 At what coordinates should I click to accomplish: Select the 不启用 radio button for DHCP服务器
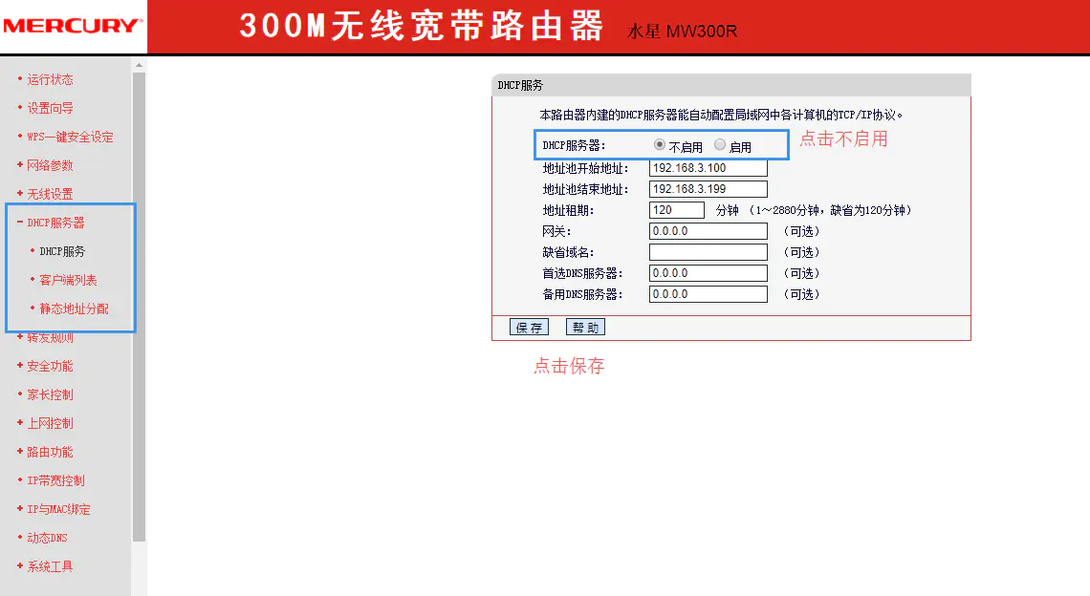(659, 144)
